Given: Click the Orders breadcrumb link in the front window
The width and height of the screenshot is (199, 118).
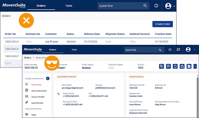Looking at the screenshot, I should pos(28,57).
